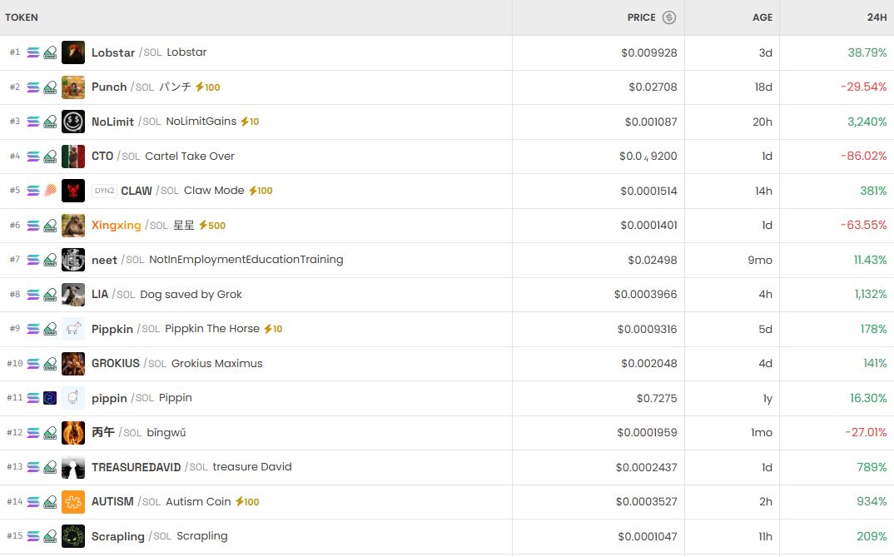
Task: Open the Xingxing token page
Action: (x=117, y=225)
